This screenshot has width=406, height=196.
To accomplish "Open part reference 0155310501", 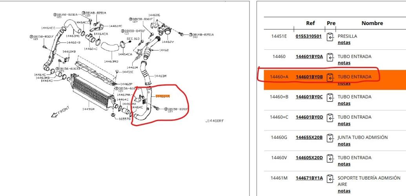I will point(309,36).
